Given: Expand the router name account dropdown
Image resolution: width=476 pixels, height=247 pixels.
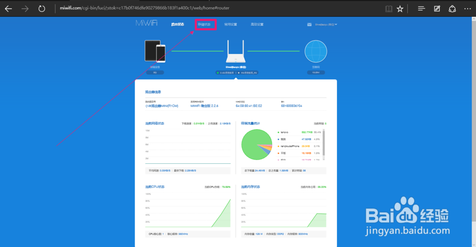Looking at the screenshot, I should coord(326,25).
